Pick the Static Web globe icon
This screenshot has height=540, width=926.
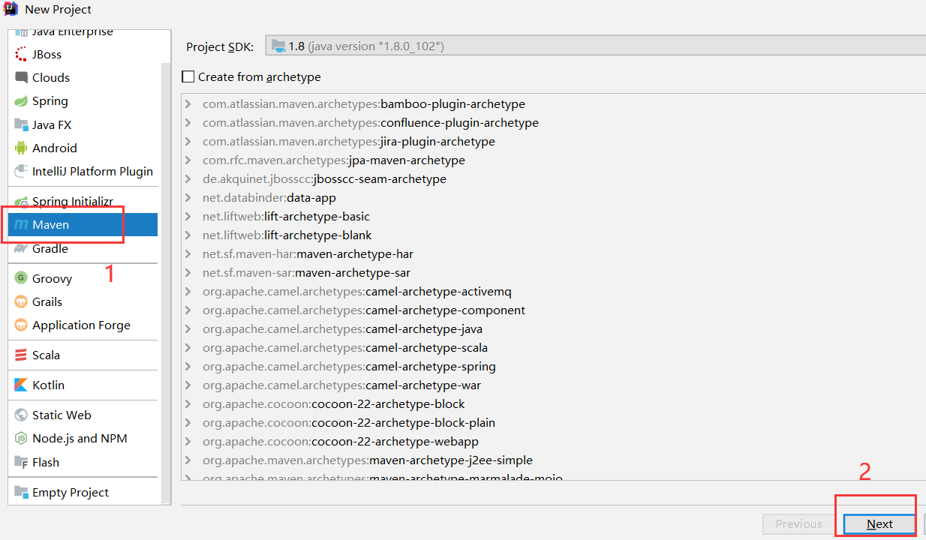tap(21, 415)
